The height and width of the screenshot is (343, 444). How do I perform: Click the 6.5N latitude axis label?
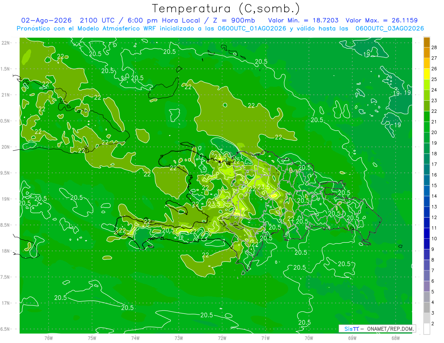6,329
